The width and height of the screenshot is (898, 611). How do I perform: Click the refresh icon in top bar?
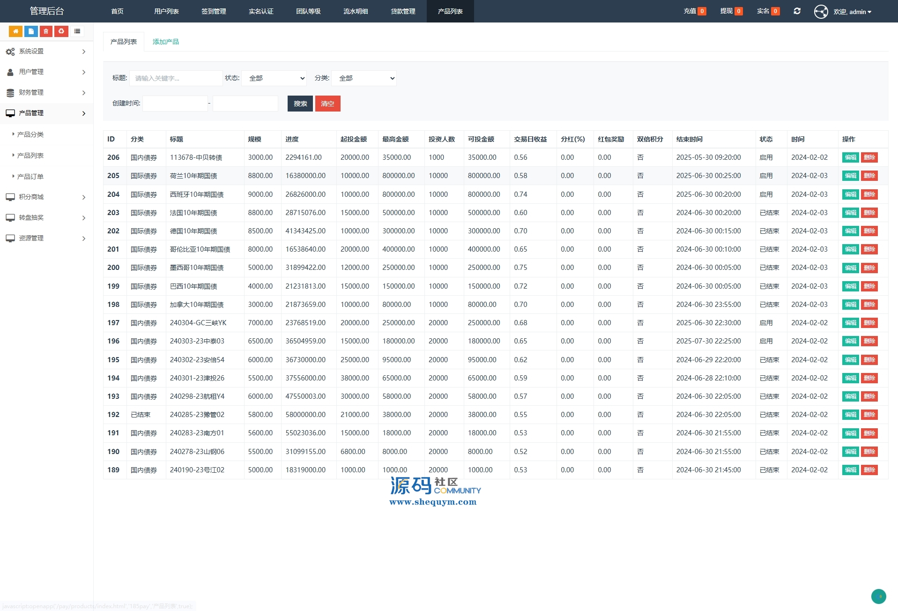pyautogui.click(x=797, y=11)
